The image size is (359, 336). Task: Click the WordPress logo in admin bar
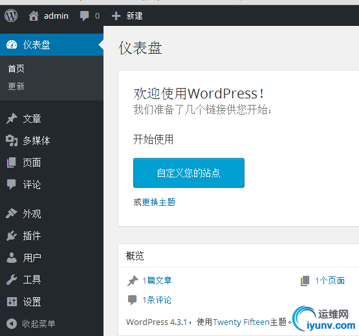click(11, 16)
